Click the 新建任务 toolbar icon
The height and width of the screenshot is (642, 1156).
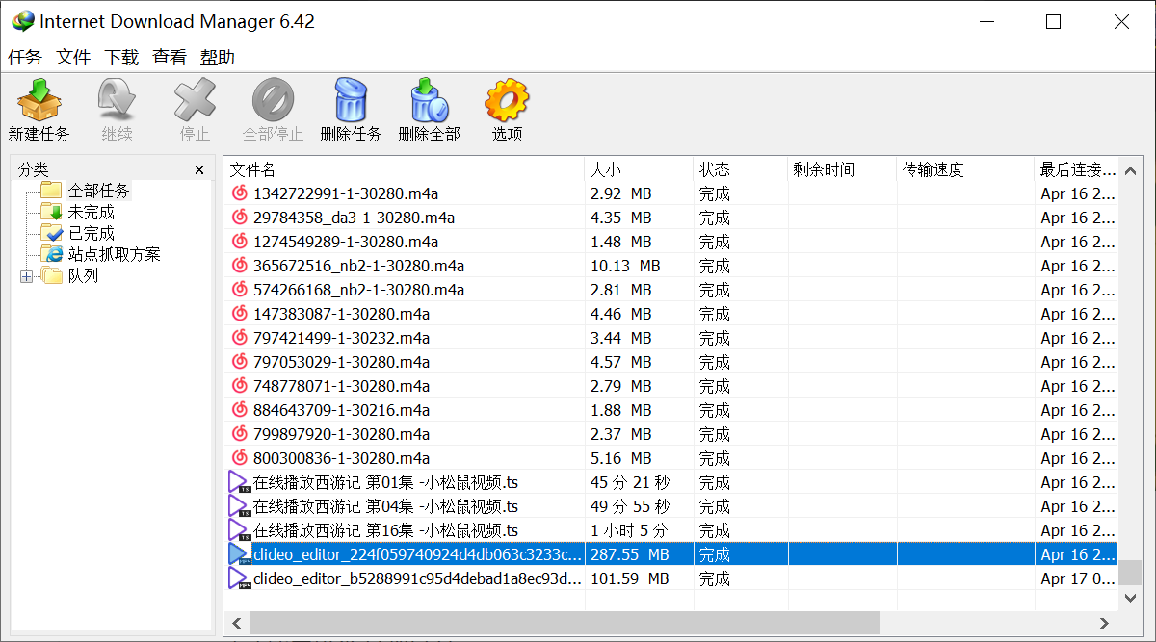point(39,99)
